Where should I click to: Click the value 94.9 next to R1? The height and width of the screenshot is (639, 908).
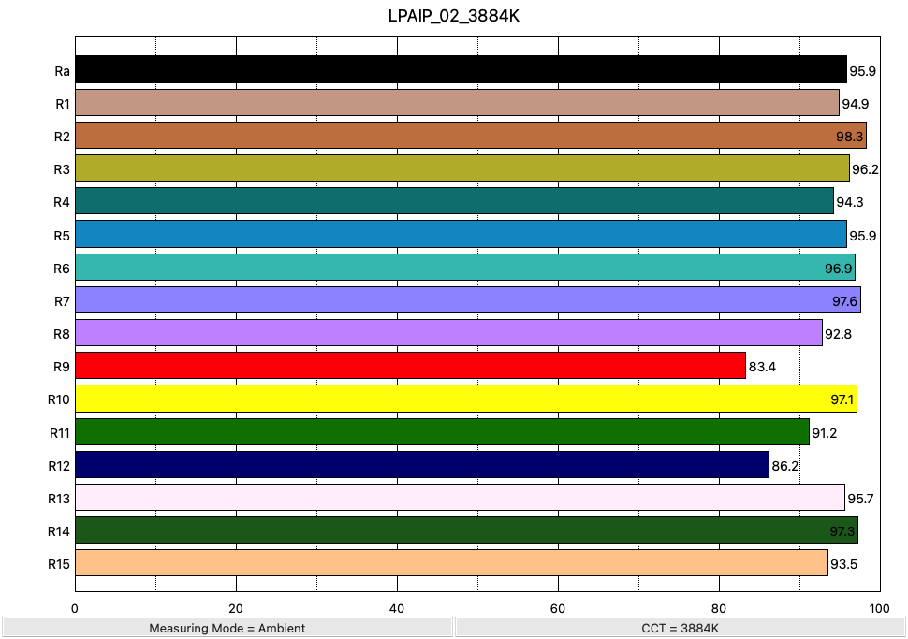point(856,104)
